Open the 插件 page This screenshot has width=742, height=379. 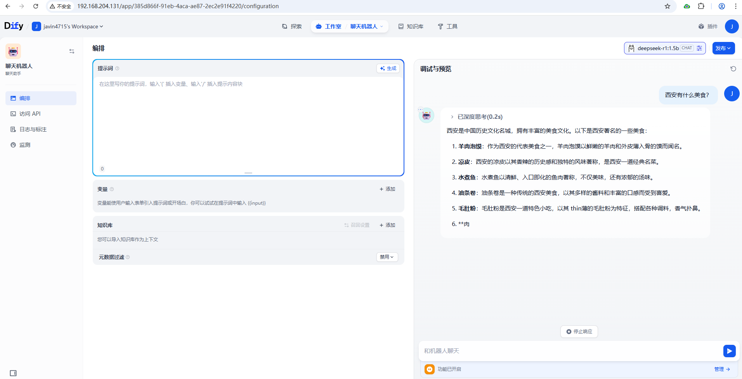pos(708,26)
